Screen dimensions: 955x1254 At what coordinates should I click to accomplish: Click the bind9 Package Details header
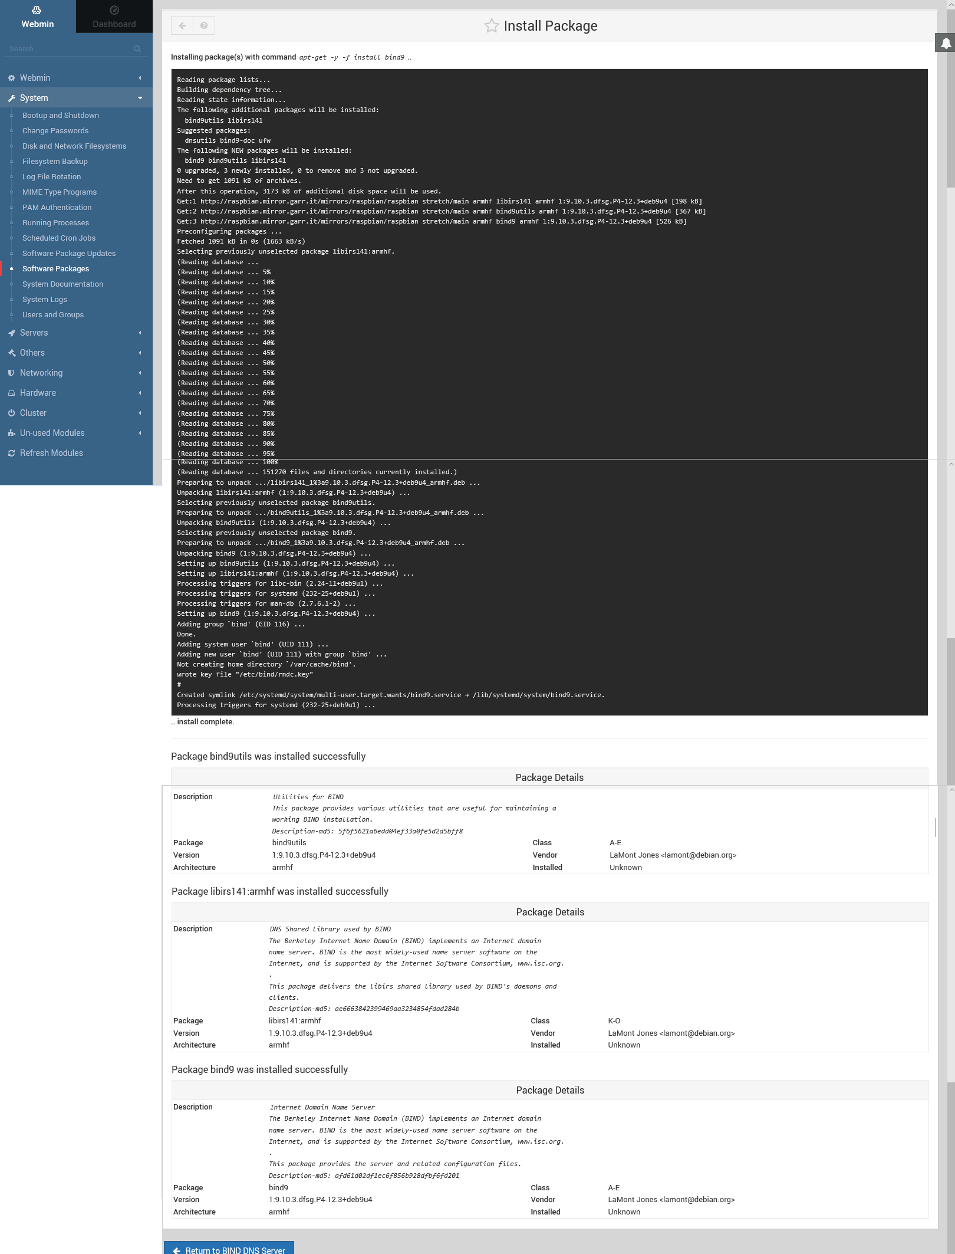click(x=550, y=1090)
